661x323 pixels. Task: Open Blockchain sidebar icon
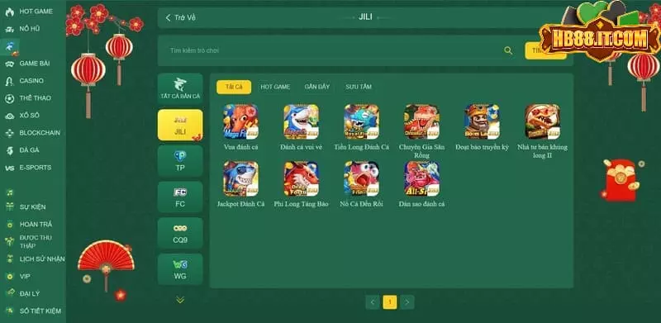pyautogui.click(x=9, y=133)
